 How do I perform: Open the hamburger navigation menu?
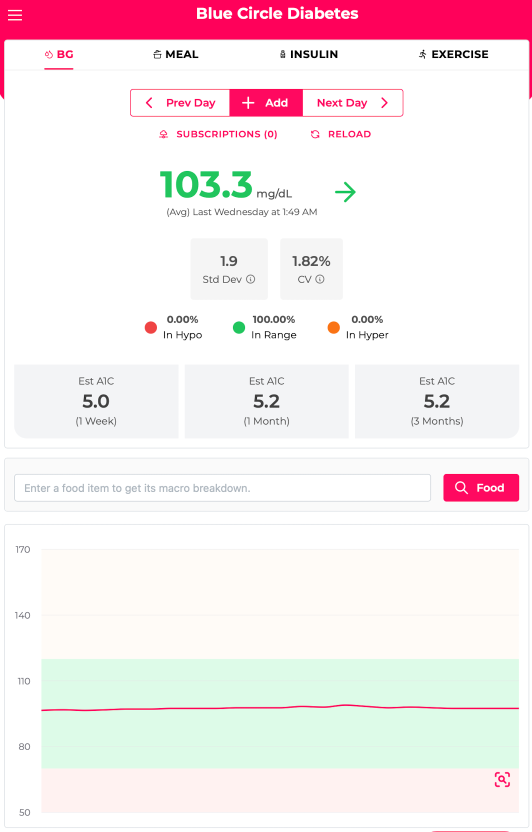pyautogui.click(x=15, y=15)
